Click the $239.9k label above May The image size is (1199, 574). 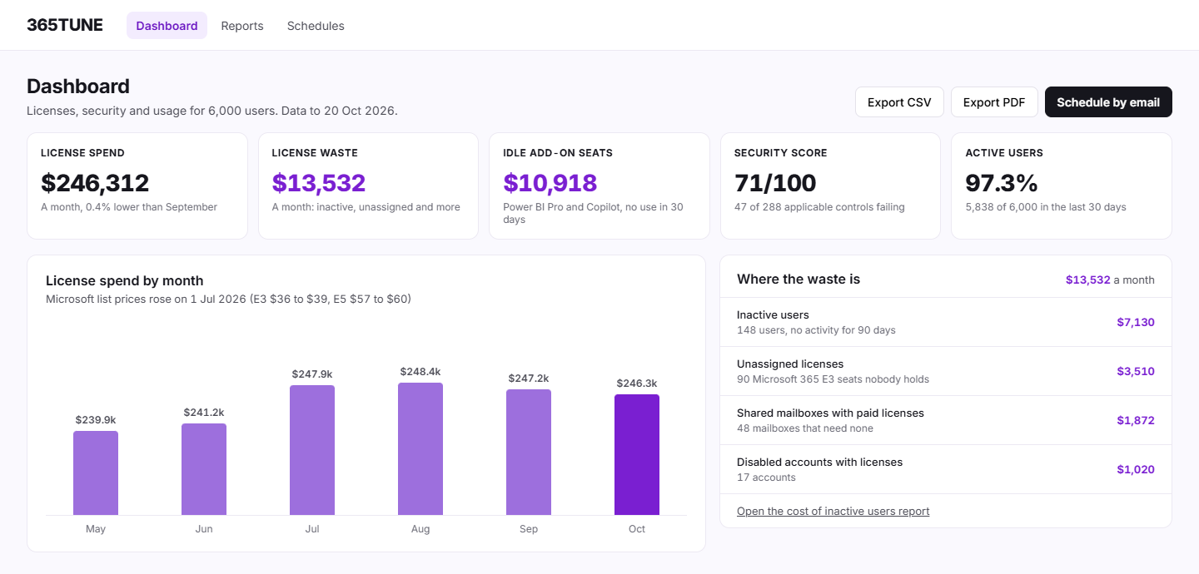coord(96,419)
